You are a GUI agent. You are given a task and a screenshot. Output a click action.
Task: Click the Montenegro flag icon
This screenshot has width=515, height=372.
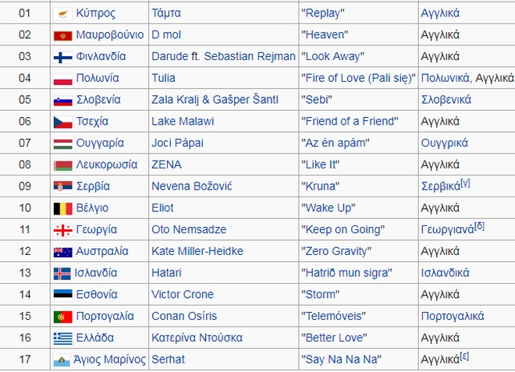62,36
